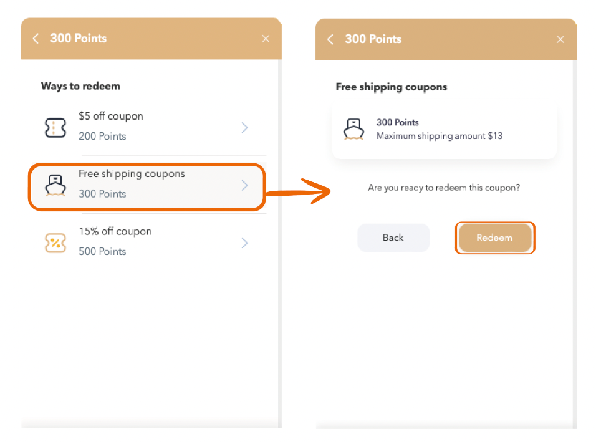Image resolution: width=596 pixels, height=442 pixels.
Task: Close the left rewards panel
Action: [x=266, y=39]
